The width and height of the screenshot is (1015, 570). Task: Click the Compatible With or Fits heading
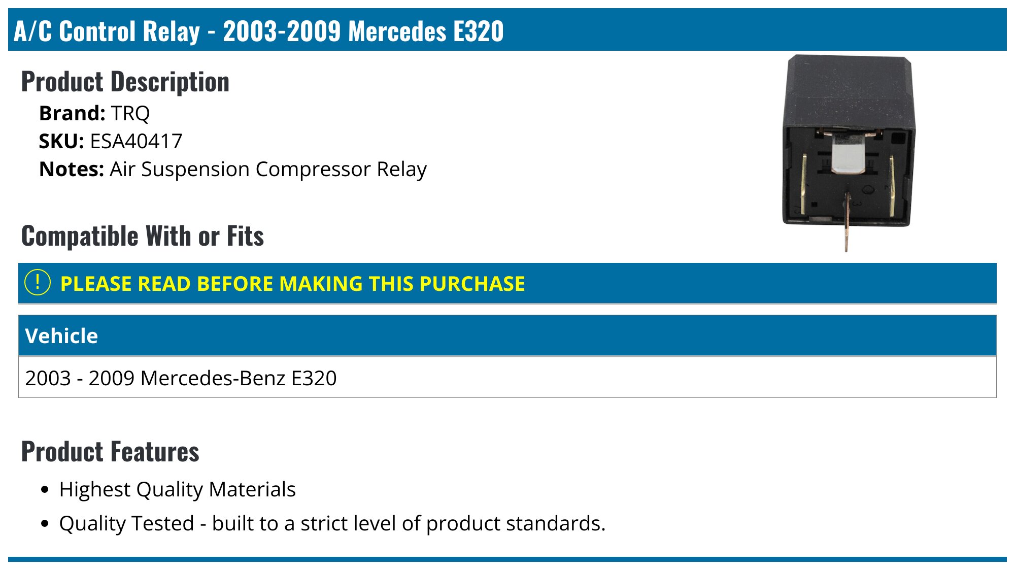[x=143, y=236]
